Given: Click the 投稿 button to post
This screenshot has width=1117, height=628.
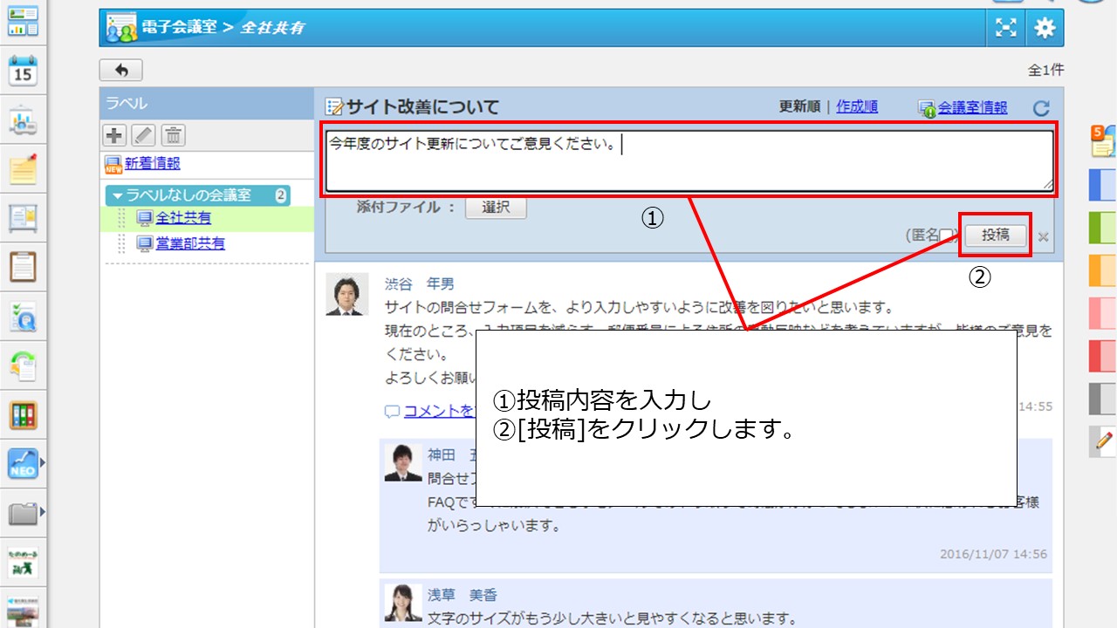Looking at the screenshot, I should pos(996,235).
